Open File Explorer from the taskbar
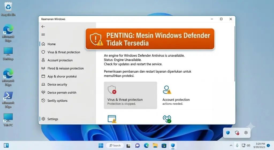274x150 pixels. click(x=155, y=145)
